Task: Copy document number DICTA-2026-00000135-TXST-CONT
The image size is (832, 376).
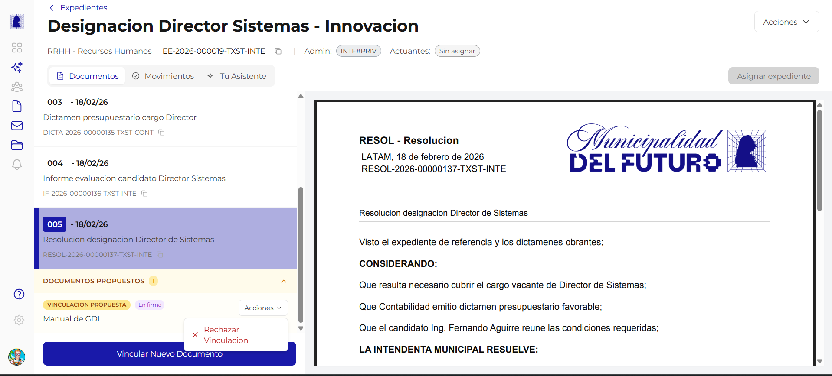Action: [x=161, y=133]
